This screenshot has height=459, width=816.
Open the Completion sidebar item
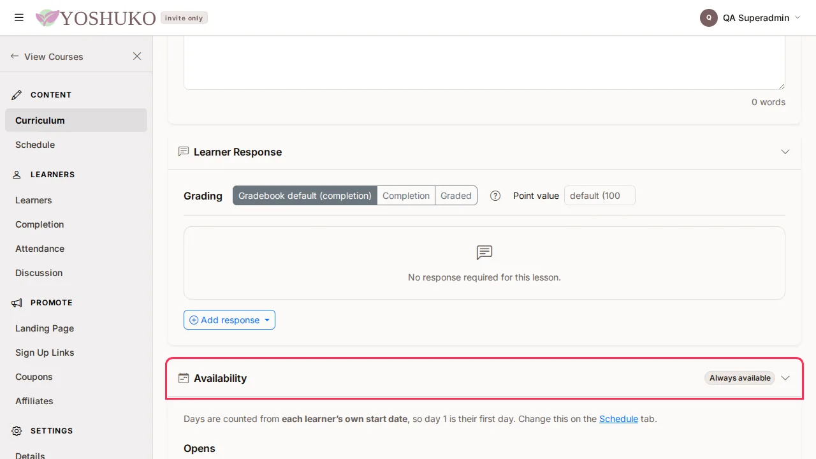[76, 224]
